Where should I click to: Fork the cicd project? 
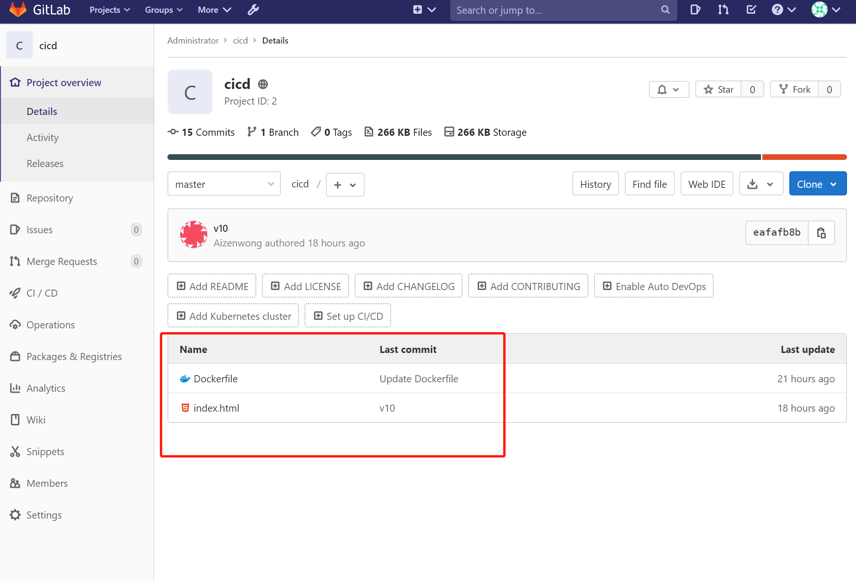(x=795, y=89)
